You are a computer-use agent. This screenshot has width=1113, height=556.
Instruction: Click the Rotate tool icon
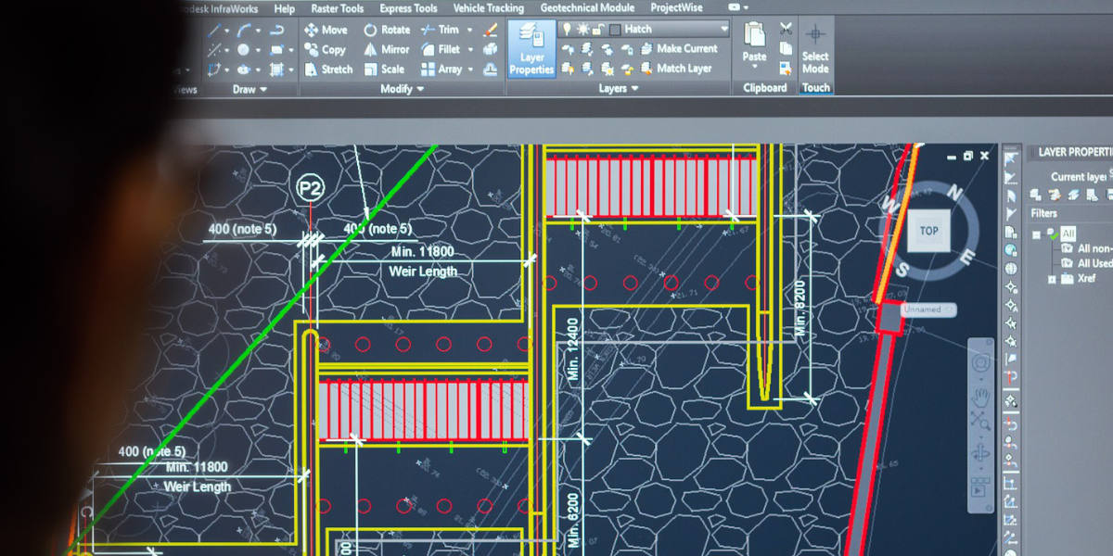tap(370, 30)
